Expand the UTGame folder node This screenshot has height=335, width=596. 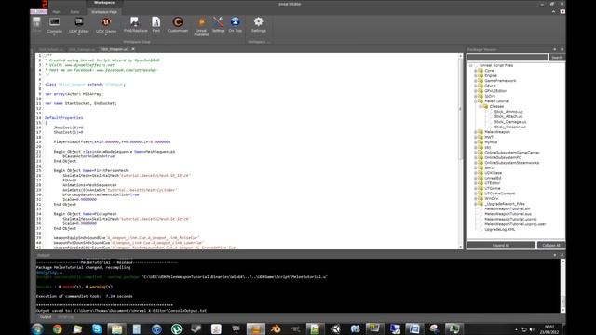476,188
